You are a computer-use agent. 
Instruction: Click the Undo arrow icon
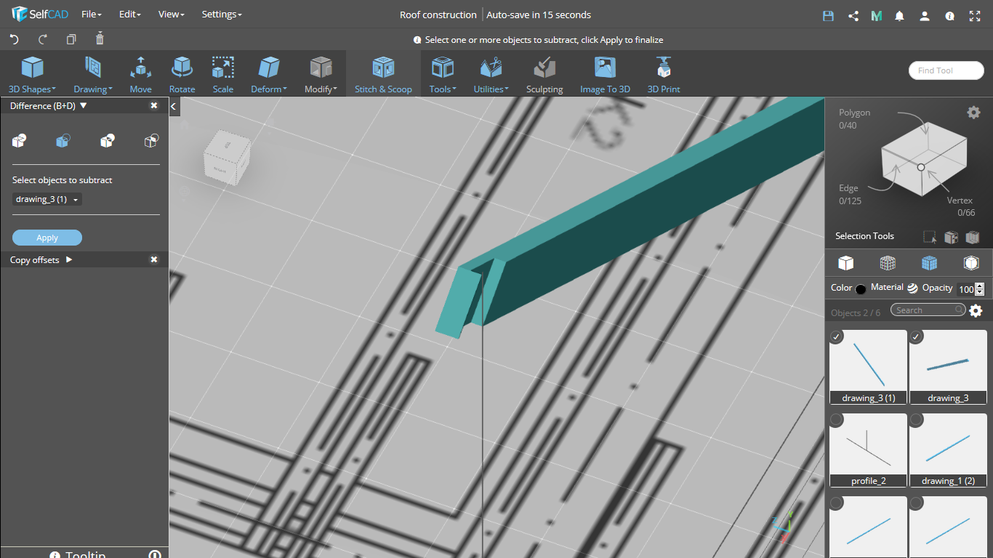14,39
